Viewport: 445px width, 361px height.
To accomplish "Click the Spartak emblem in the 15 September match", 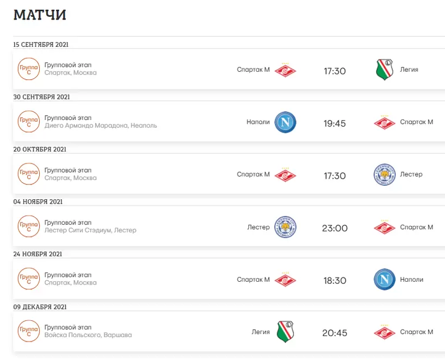I will click(285, 70).
